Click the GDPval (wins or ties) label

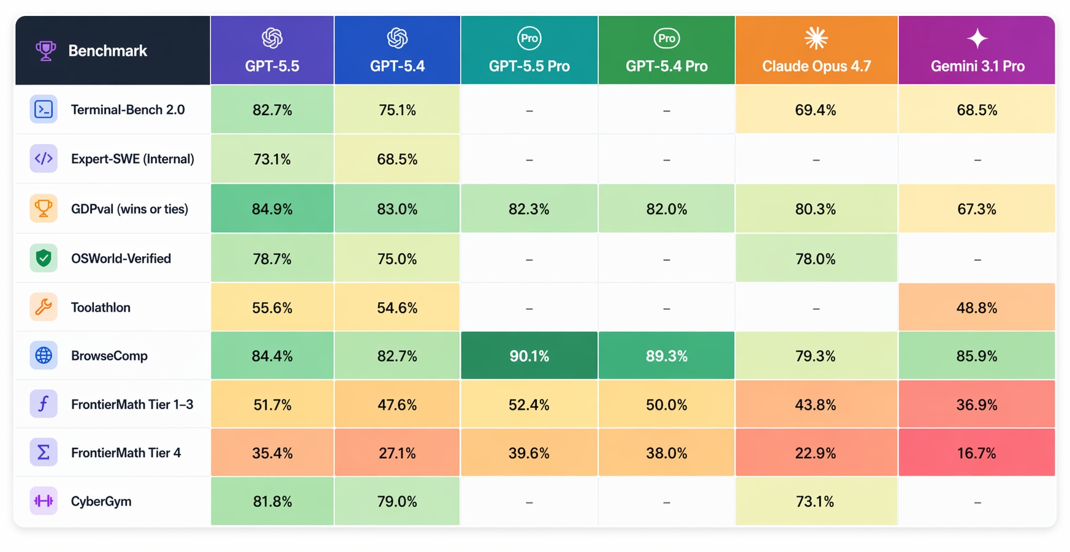coord(129,209)
